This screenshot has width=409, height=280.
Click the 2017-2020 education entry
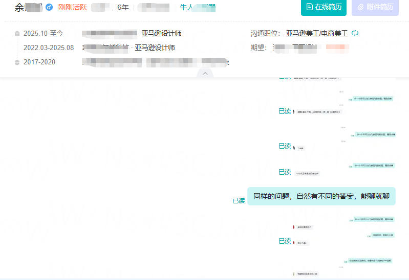pyautogui.click(x=39, y=62)
